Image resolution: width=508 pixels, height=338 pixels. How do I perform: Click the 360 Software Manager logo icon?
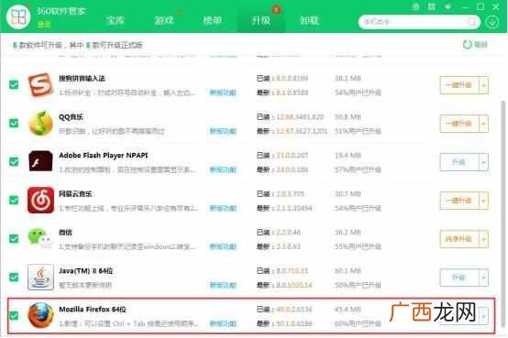coord(18,16)
